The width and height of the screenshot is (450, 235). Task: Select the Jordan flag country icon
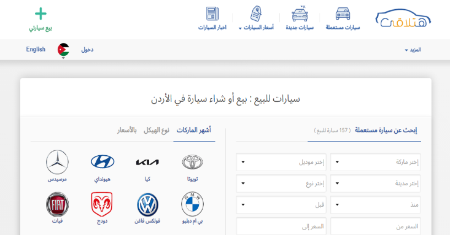[x=63, y=50]
